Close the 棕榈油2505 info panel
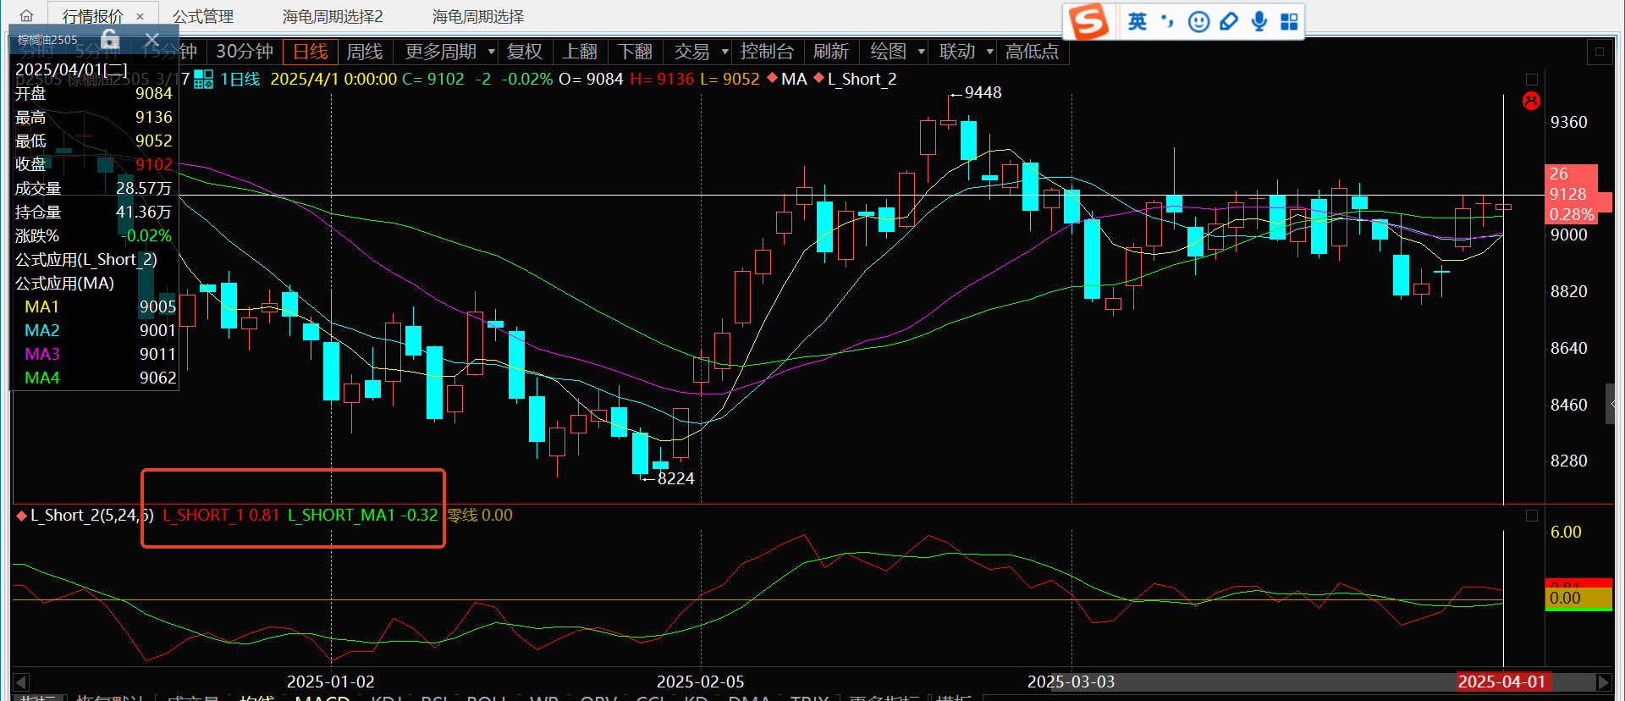This screenshot has width=1625, height=701. point(152,39)
